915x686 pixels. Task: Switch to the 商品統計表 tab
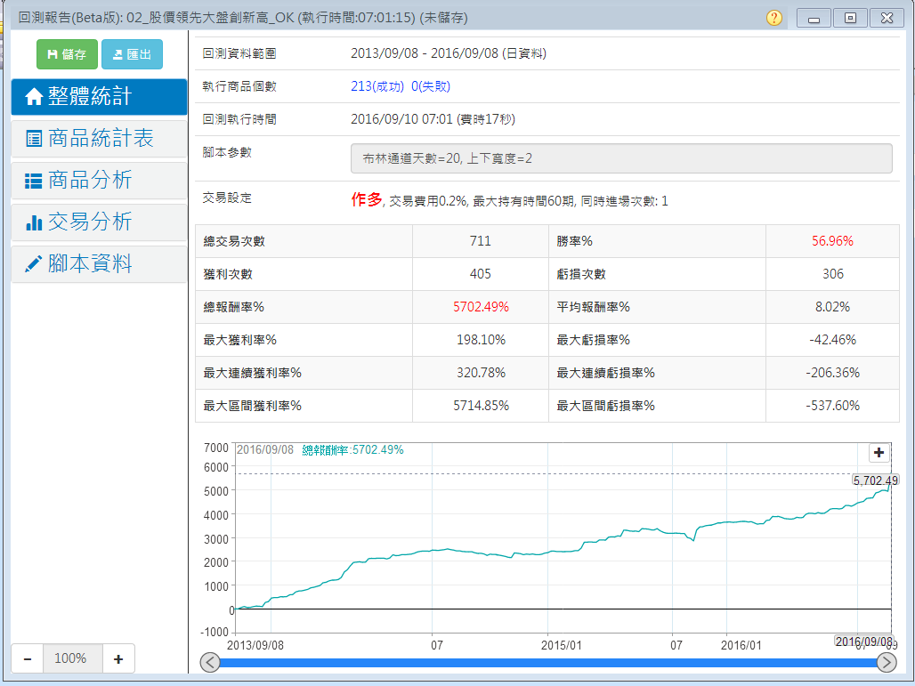99,138
